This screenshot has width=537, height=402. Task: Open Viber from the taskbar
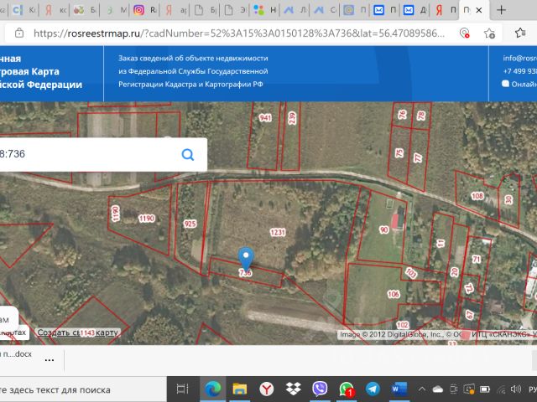click(x=320, y=389)
